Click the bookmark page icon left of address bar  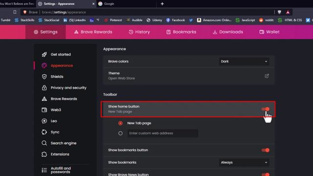pyautogui.click(x=15, y=12)
